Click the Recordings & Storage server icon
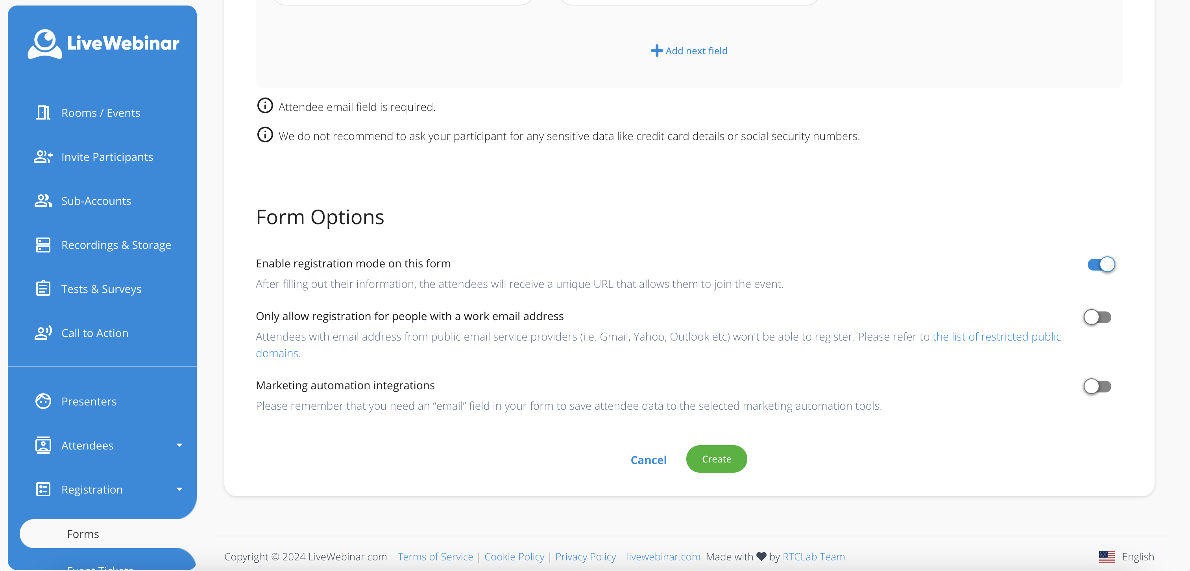 [x=43, y=245]
